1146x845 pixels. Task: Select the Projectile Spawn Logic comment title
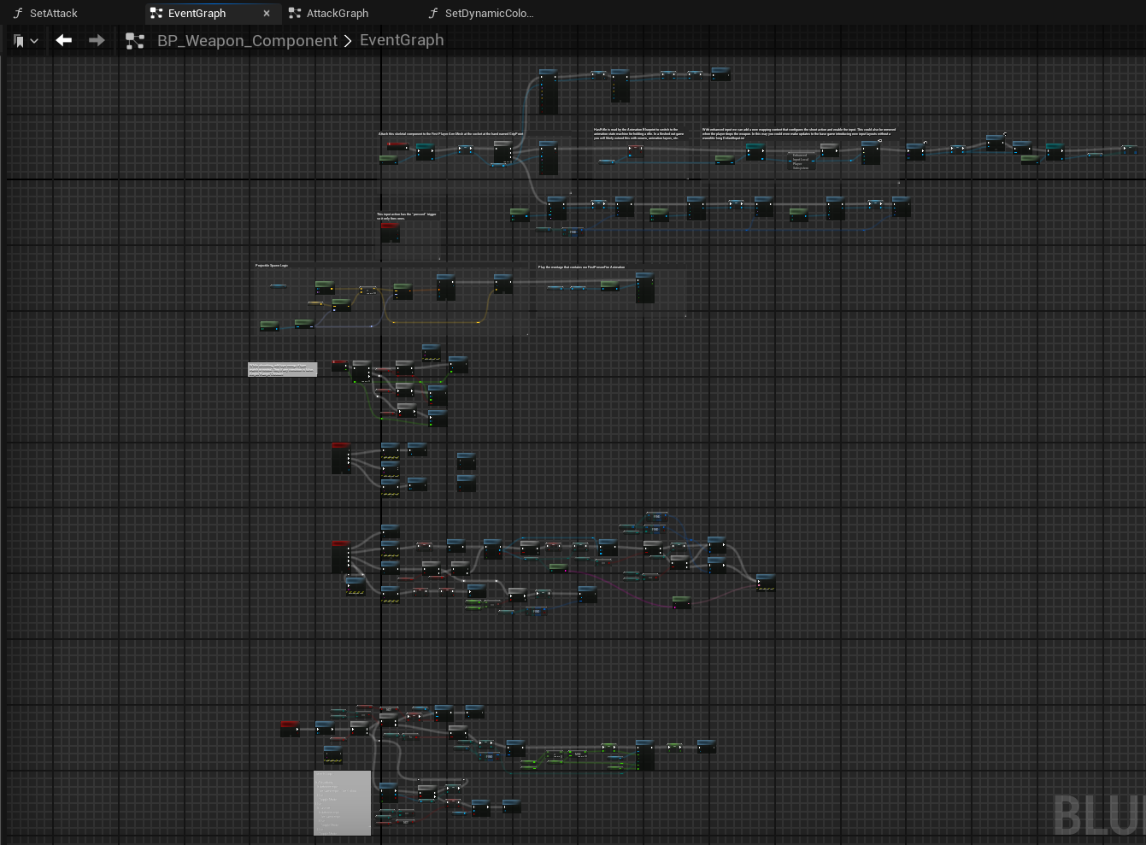272,266
